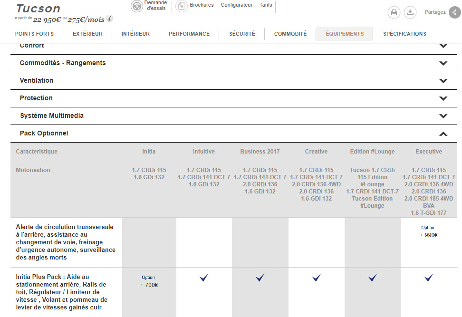462x317 pixels.
Task: Click the download icon
Action: (410, 12)
